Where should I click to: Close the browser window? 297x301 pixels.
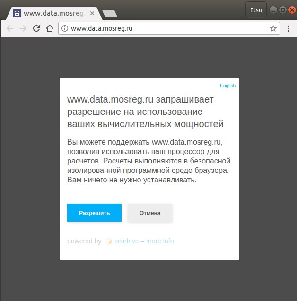tap(292, 10)
